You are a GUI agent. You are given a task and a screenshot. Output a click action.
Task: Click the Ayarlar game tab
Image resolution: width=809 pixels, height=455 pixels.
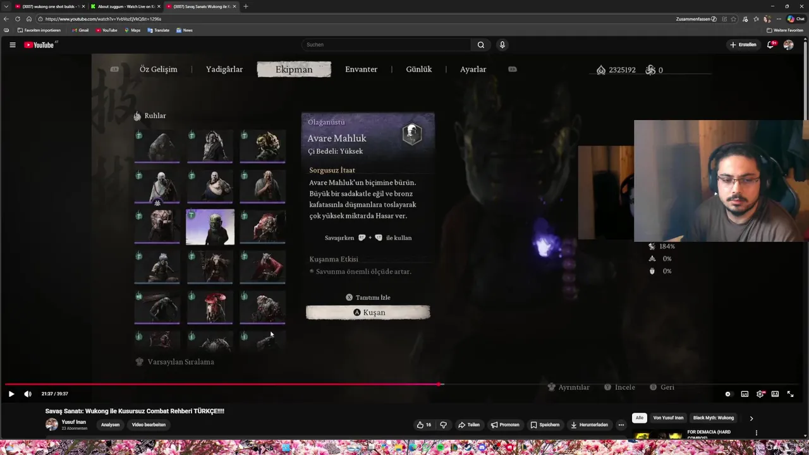pyautogui.click(x=473, y=70)
